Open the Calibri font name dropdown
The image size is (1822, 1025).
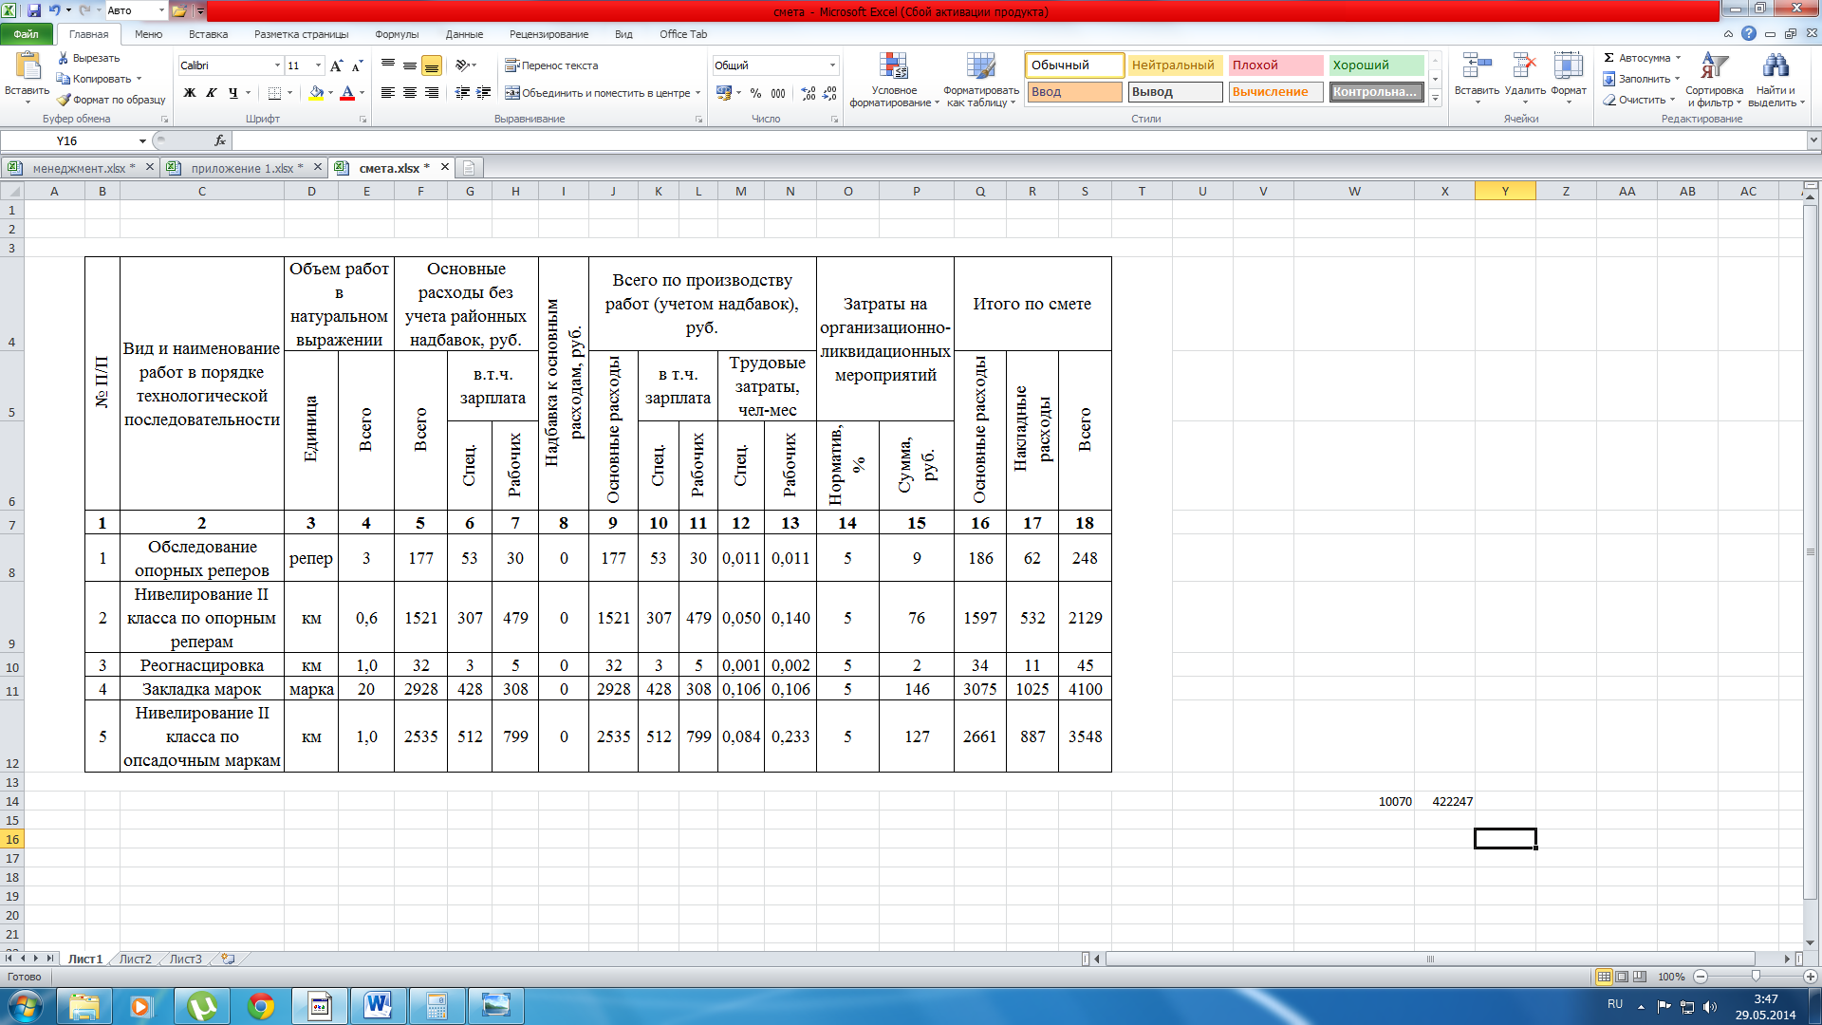coord(277,65)
